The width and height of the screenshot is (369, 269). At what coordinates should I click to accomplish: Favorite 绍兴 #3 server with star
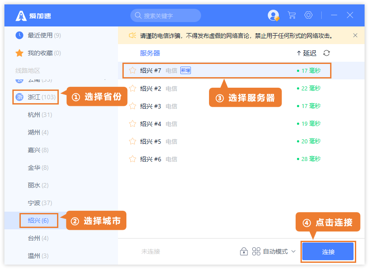[x=133, y=106]
